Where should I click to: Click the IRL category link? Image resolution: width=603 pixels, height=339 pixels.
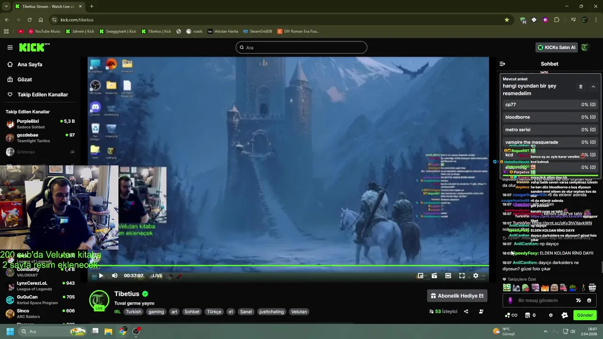[x=117, y=312]
